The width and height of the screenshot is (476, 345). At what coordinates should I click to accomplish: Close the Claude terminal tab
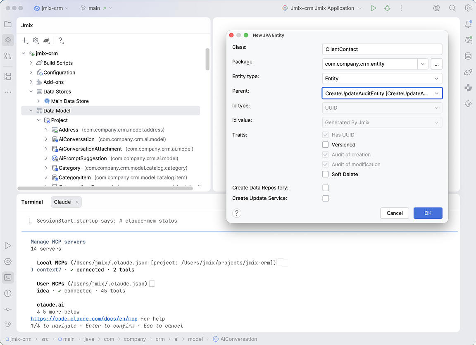(x=77, y=202)
